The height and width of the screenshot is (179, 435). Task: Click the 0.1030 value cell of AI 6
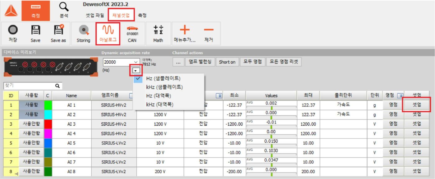point(271,152)
